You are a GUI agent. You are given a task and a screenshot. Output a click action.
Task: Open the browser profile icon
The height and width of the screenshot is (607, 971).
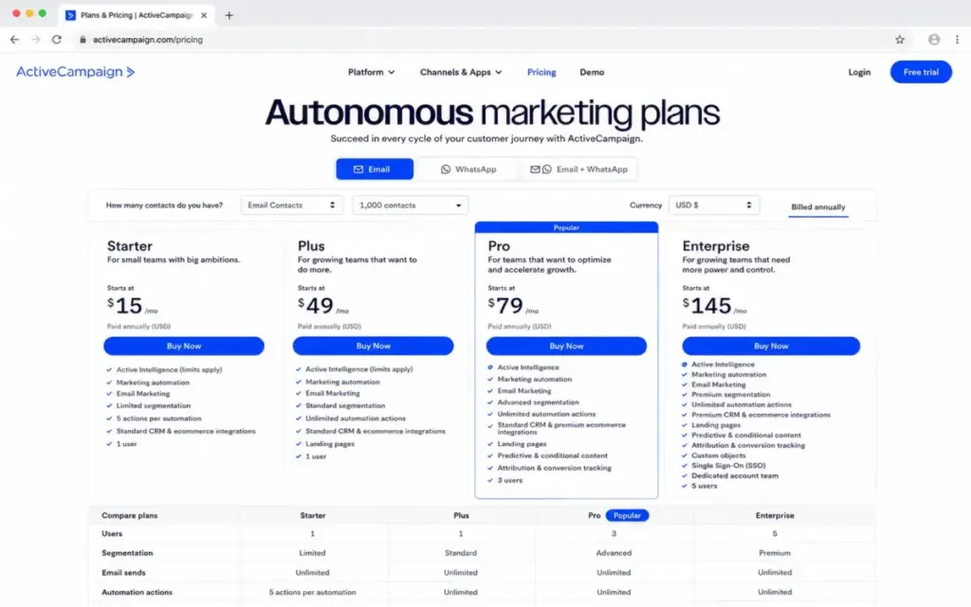tap(934, 40)
